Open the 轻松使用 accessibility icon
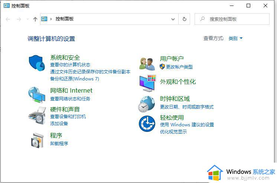Viewport: 277px width, 183px height. point(147,124)
